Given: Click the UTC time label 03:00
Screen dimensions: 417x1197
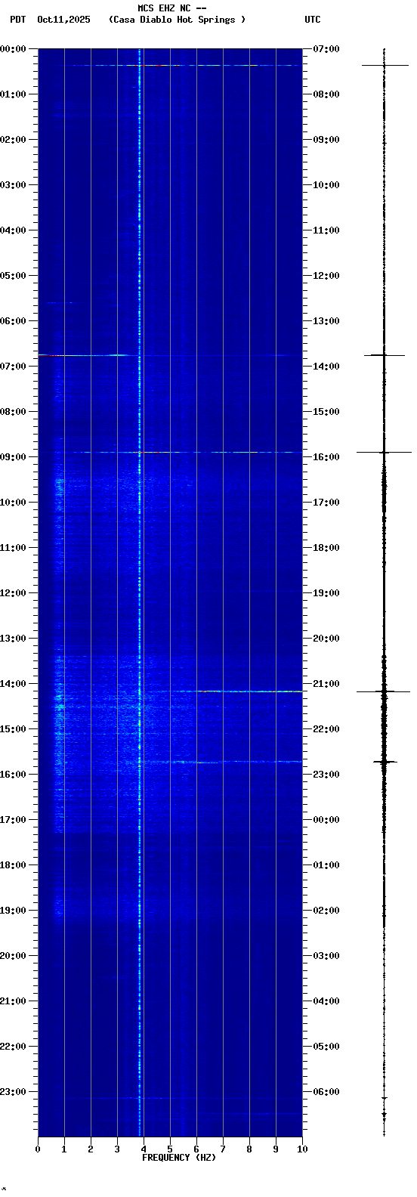Looking at the screenshot, I should (326, 956).
